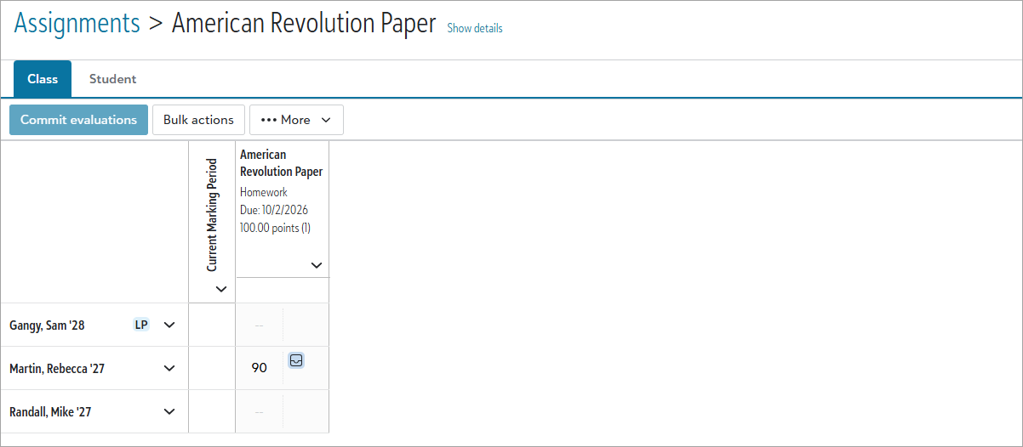1023x447 pixels.
Task: Click Sam Gangy's empty grade cell
Action: 260,325
